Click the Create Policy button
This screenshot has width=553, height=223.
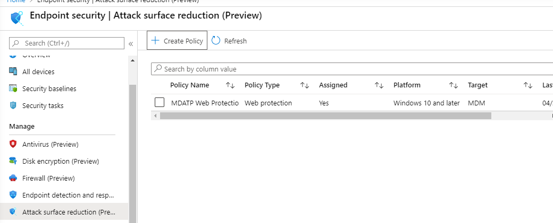pyautogui.click(x=177, y=41)
